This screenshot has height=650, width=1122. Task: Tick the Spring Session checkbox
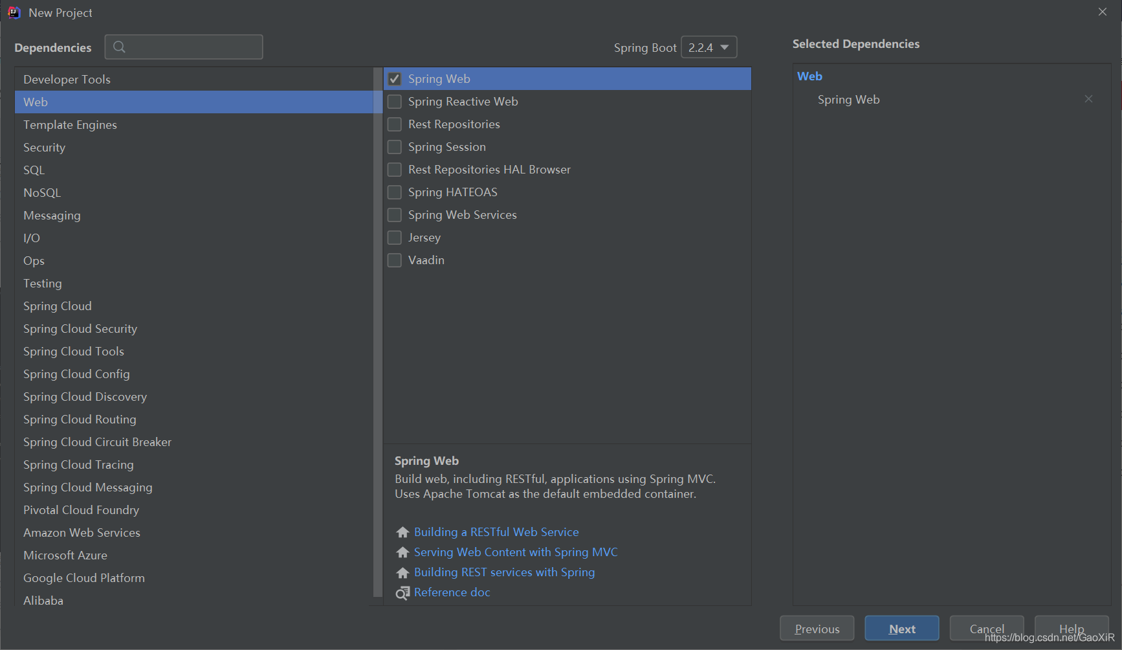(395, 147)
